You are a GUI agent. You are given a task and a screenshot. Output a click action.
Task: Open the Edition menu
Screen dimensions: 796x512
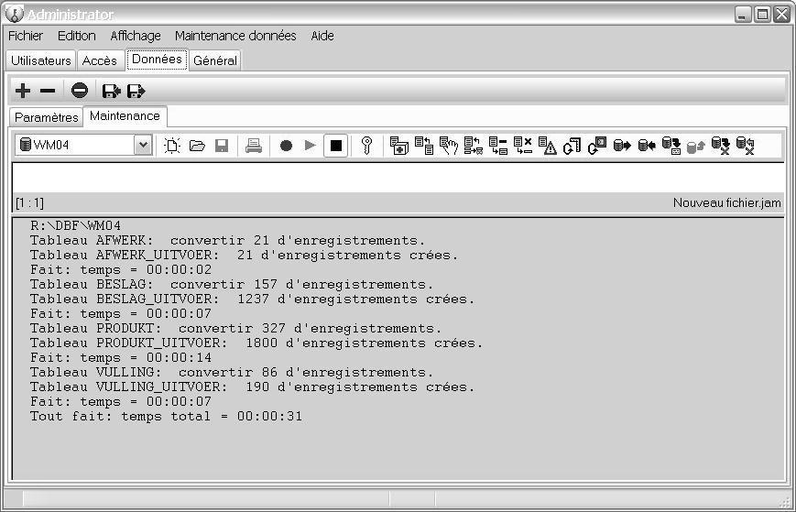(77, 36)
